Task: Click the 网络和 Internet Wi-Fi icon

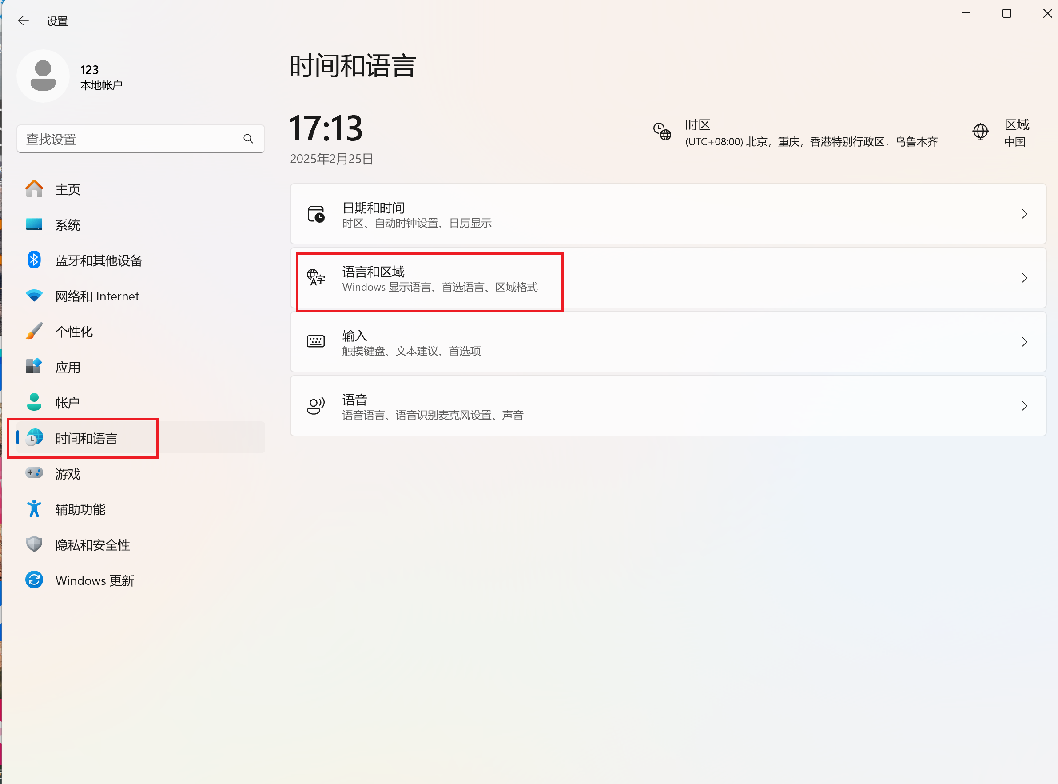Action: 34,296
